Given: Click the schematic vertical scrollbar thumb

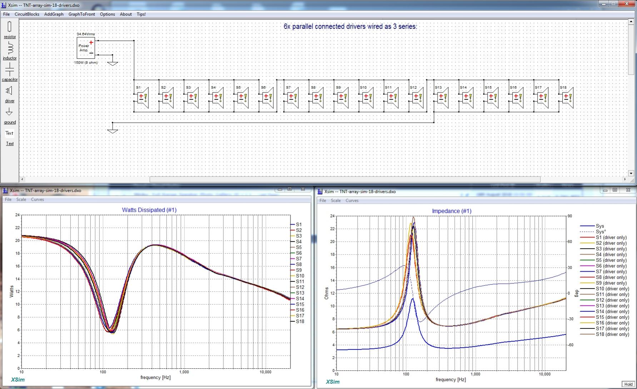Looking at the screenshot, I should 632,49.
